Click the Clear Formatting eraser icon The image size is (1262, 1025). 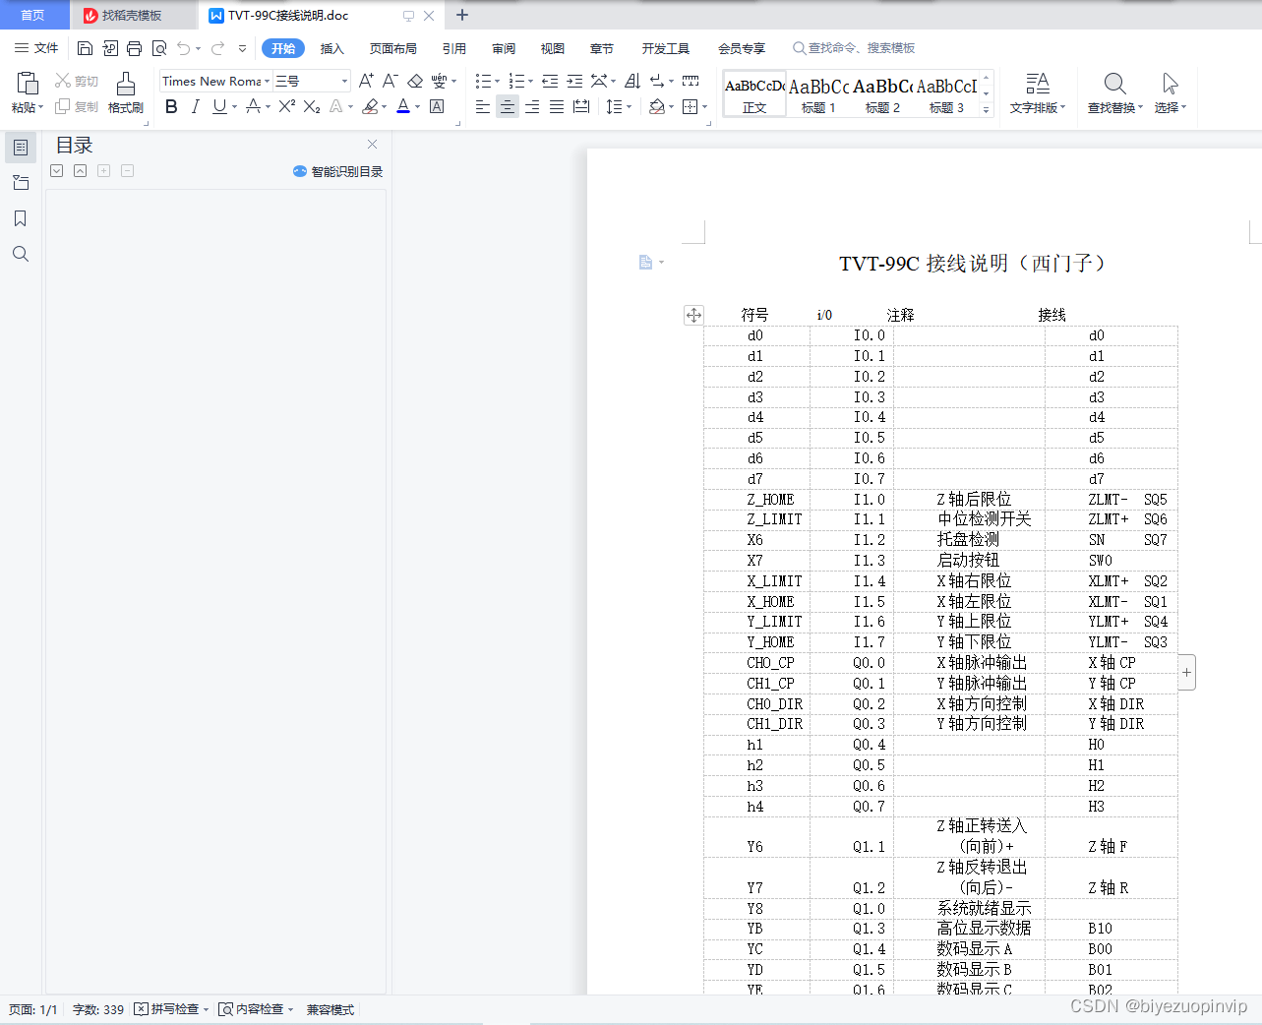415,81
